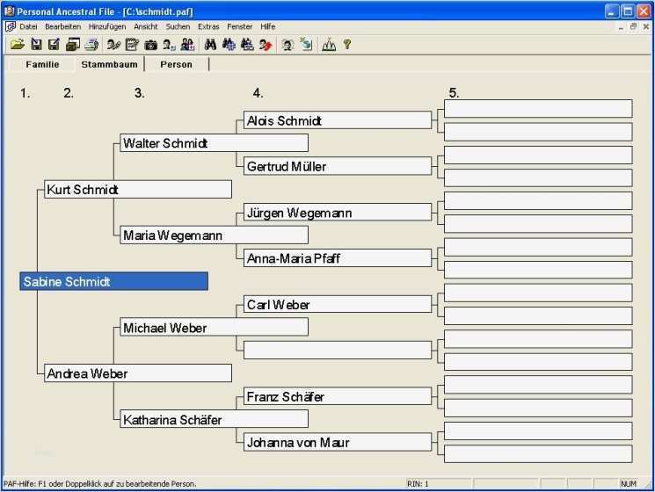Open the Hilfe menu
This screenshot has width=655, height=492.
(x=268, y=26)
